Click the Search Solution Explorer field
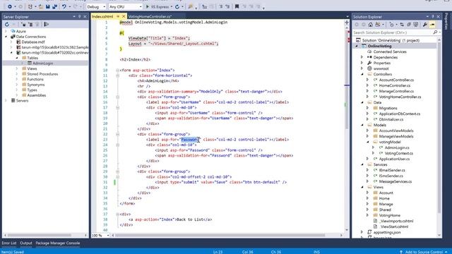The image size is (452, 254). 393,32
